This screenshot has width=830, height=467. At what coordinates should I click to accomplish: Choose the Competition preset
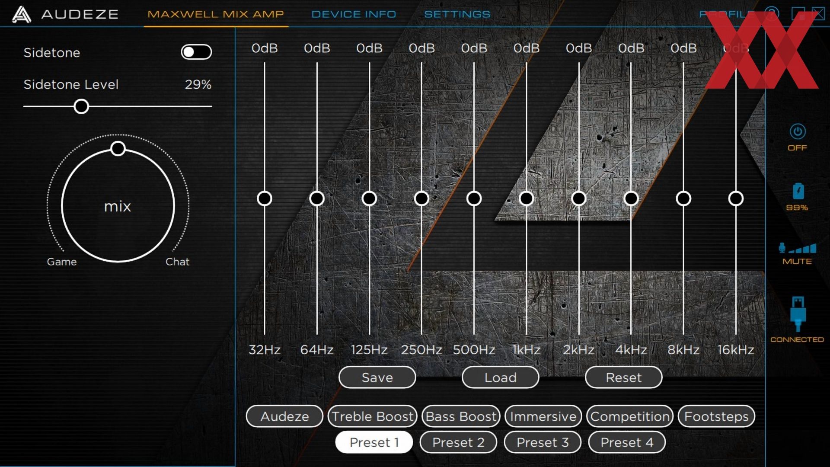click(630, 416)
